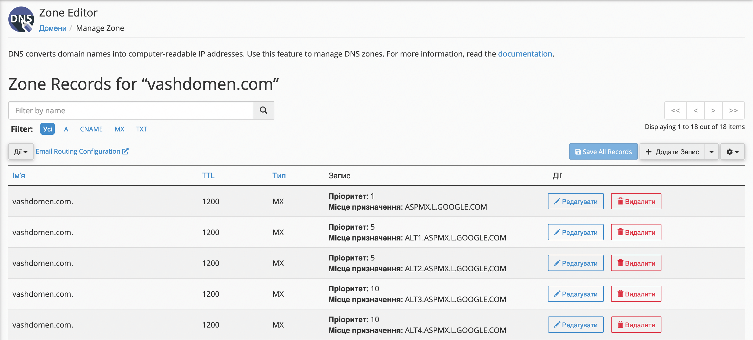Image resolution: width=753 pixels, height=340 pixels.
Task: Go to next page (>)
Action: [x=713, y=110]
